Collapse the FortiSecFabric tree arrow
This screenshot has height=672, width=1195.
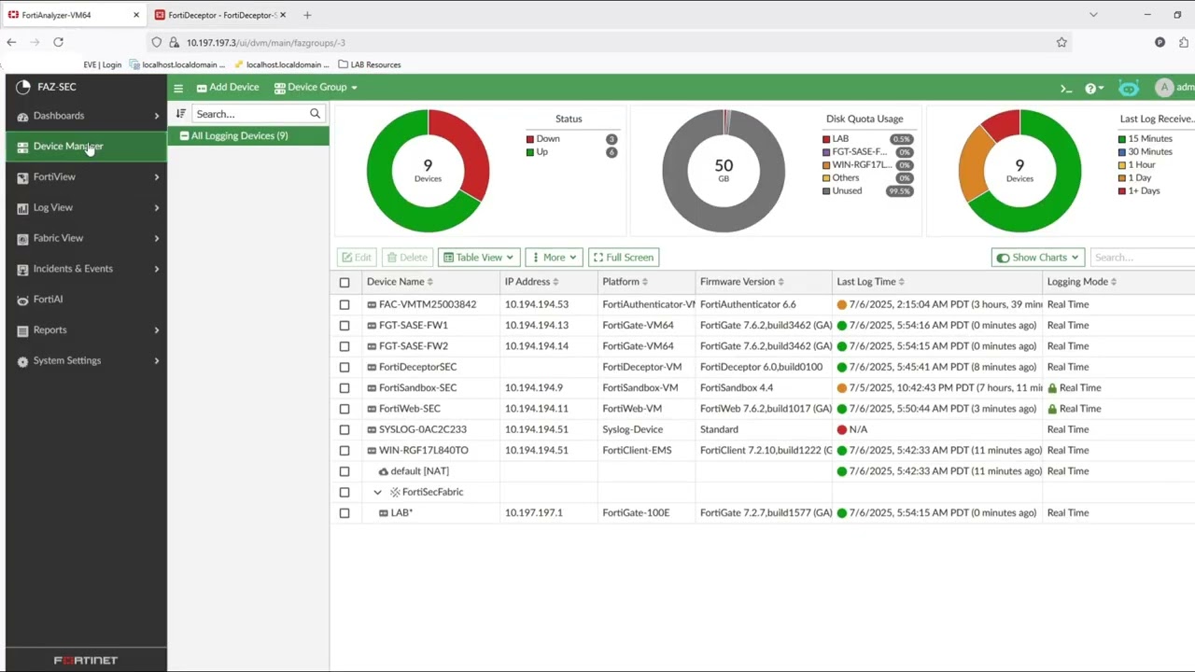[x=377, y=493]
